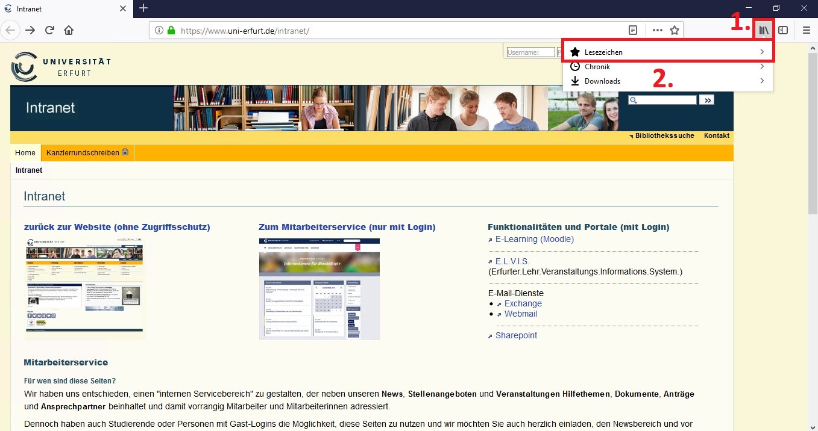The height and width of the screenshot is (431, 818).
Task: Open the Firefox Library icon
Action: [x=764, y=30]
